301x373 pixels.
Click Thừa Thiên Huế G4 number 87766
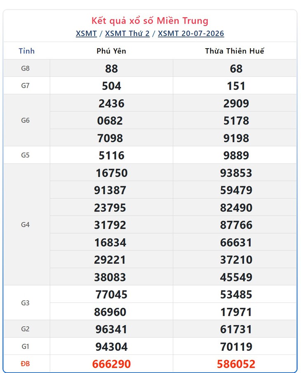(236, 225)
